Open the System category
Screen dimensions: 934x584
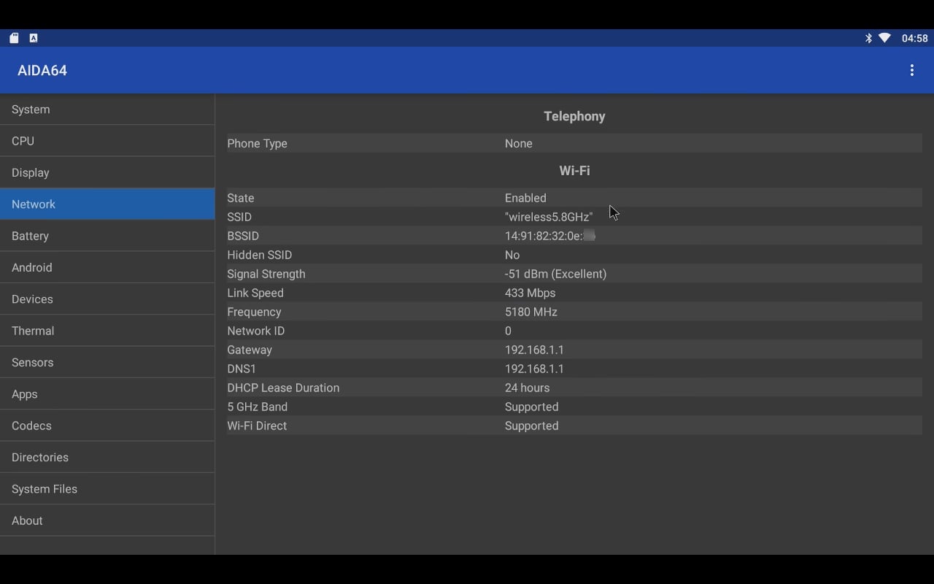pyautogui.click(x=107, y=109)
